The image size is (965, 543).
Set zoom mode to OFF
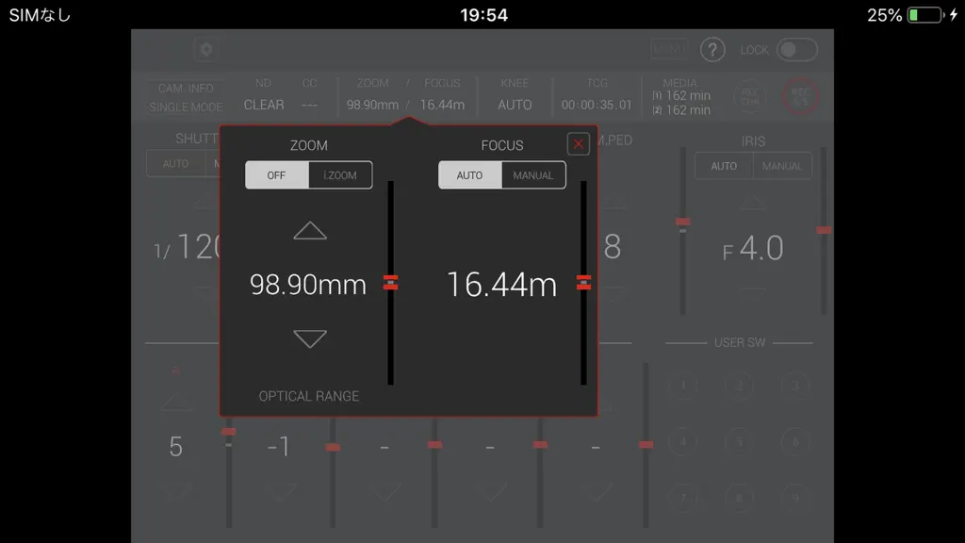pos(276,175)
